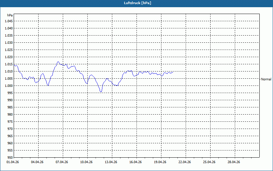Click the 1.030 axis value
The height and width of the screenshot is (171, 273).
click(x=9, y=42)
